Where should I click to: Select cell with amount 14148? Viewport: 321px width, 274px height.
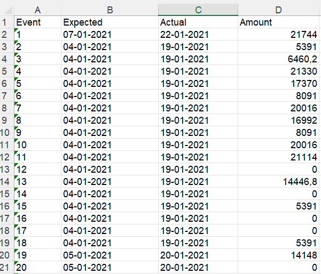pyautogui.click(x=278, y=255)
